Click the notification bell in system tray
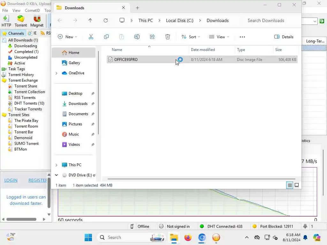 tap(305, 237)
